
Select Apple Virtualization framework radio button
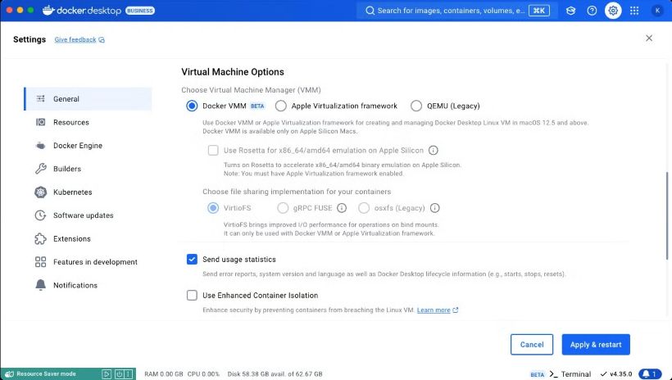tap(281, 106)
